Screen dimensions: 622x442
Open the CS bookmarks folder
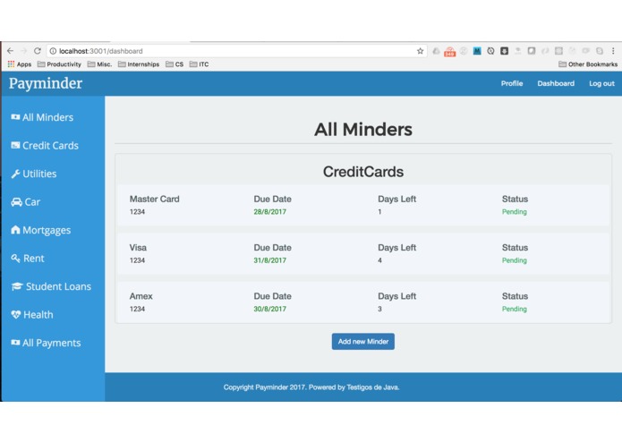175,64
